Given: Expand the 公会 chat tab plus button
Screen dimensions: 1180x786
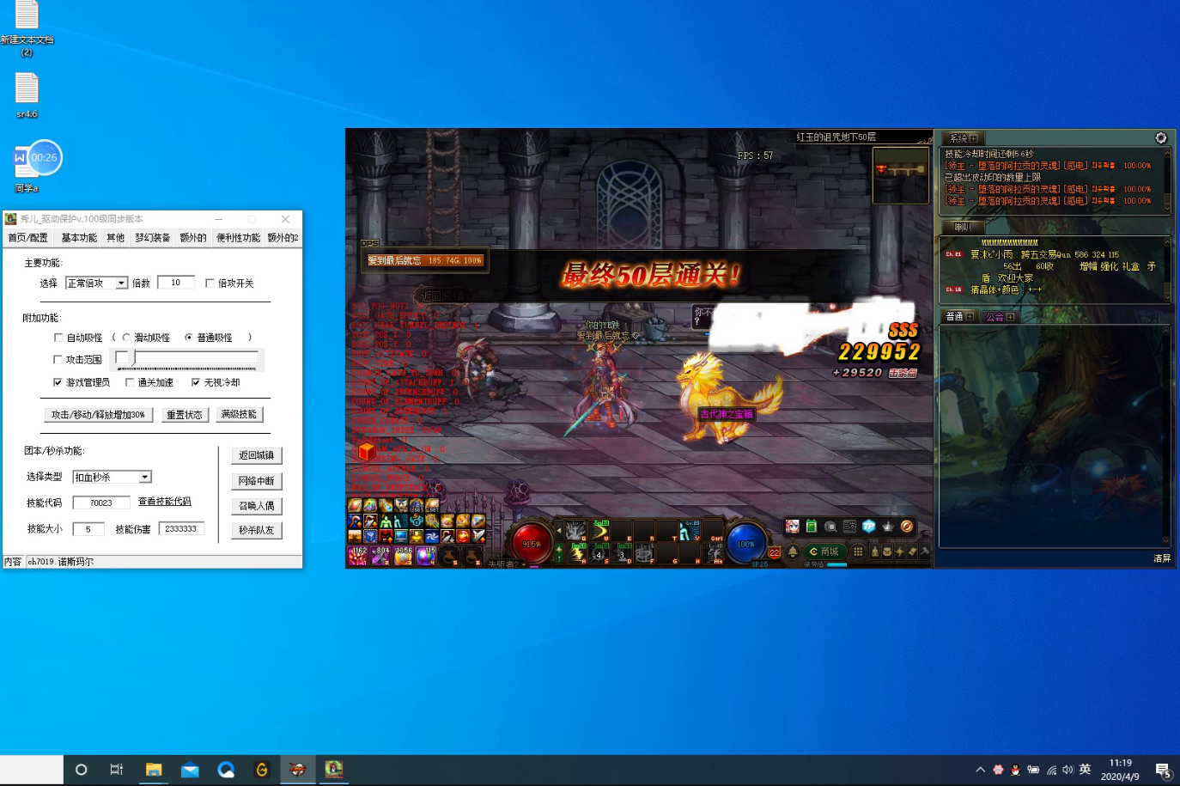Looking at the screenshot, I should [1010, 317].
